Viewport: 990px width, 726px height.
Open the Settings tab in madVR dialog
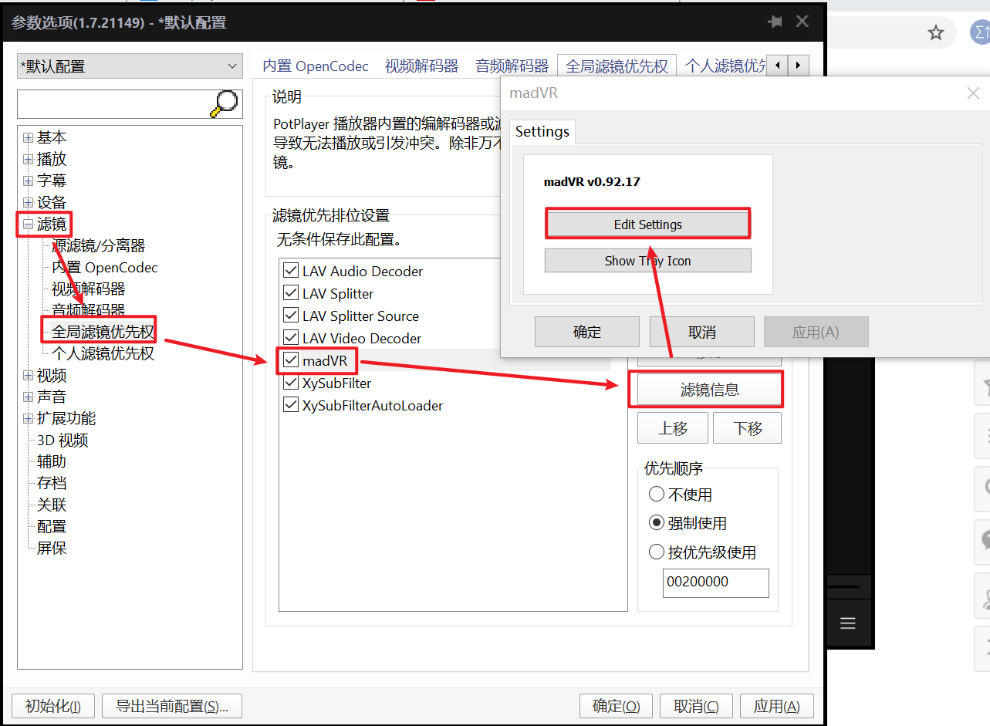point(542,132)
